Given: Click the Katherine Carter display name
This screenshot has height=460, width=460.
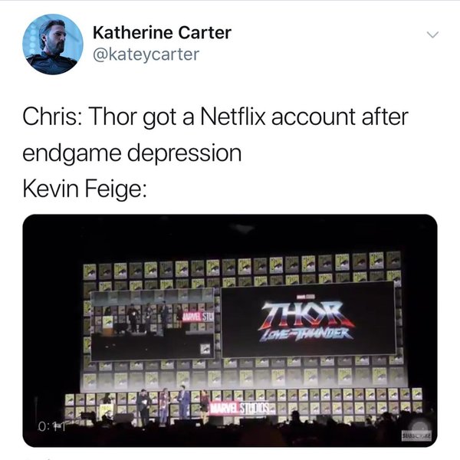Looking at the screenshot, I should 162,32.
